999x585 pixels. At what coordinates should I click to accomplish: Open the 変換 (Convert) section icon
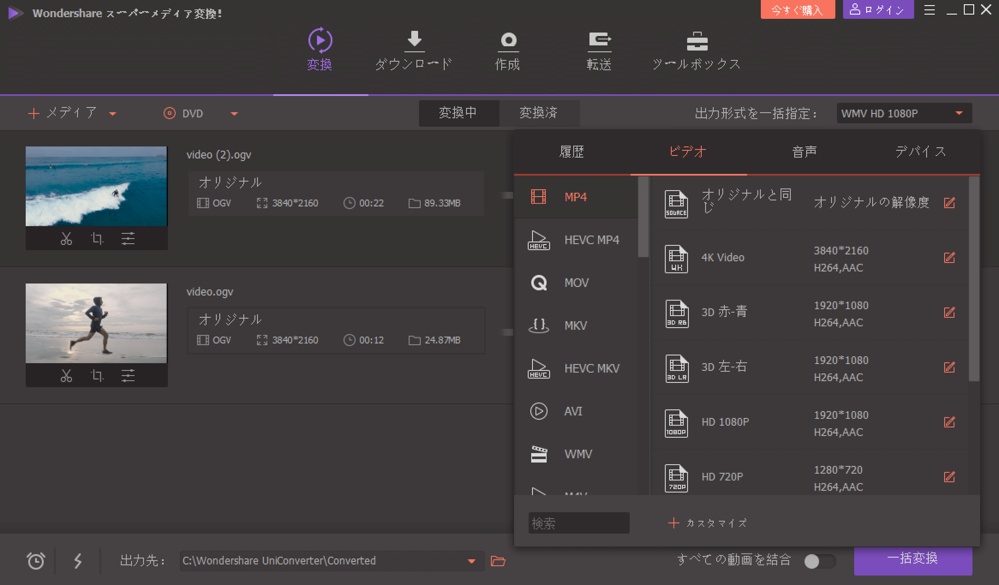pyautogui.click(x=320, y=40)
